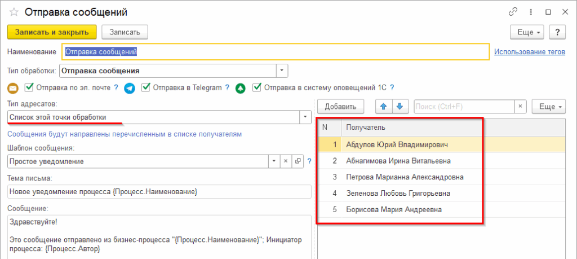Click the favorite star icon in title
Image resolution: width=577 pixels, height=259 pixels.
14,12
